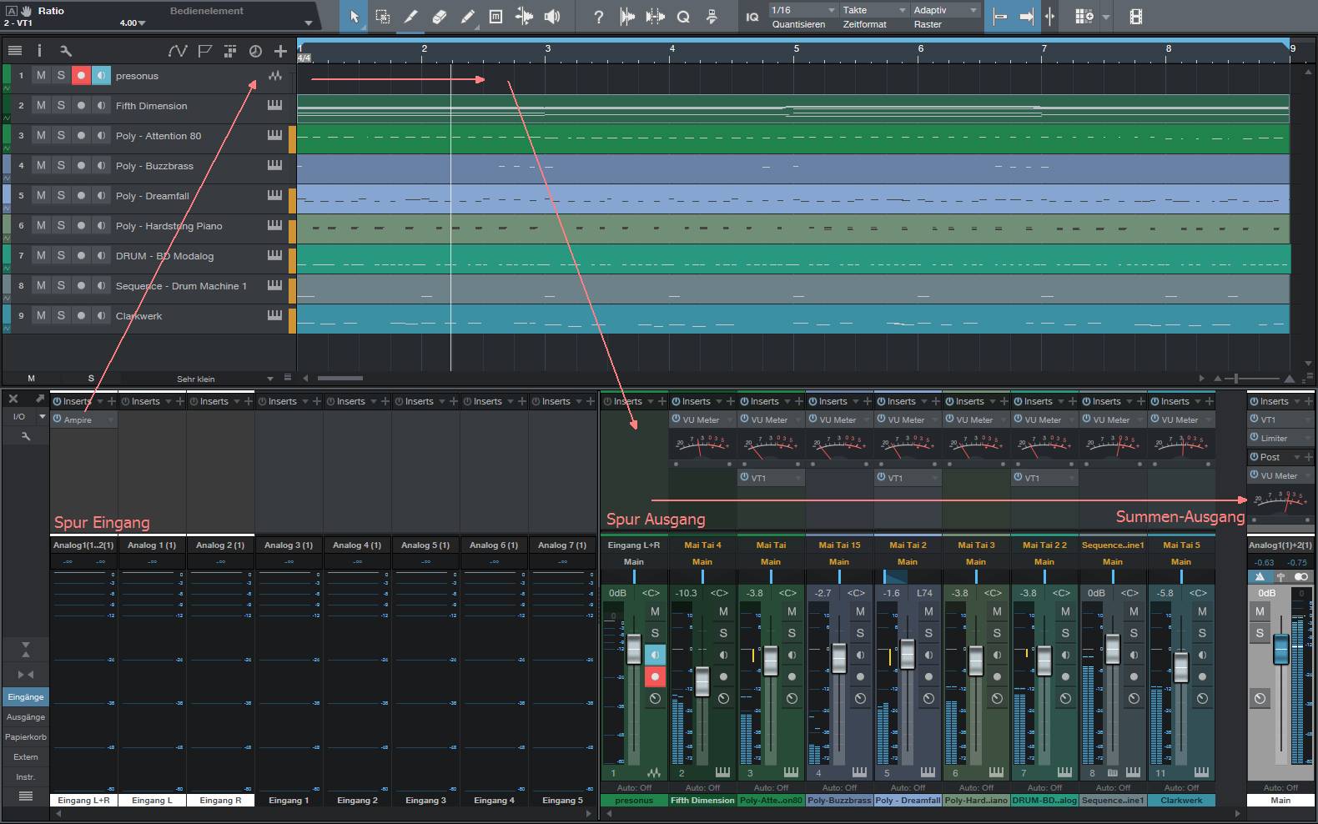
Task: Toggle Limiter power on Main channel
Action: 1254,438
